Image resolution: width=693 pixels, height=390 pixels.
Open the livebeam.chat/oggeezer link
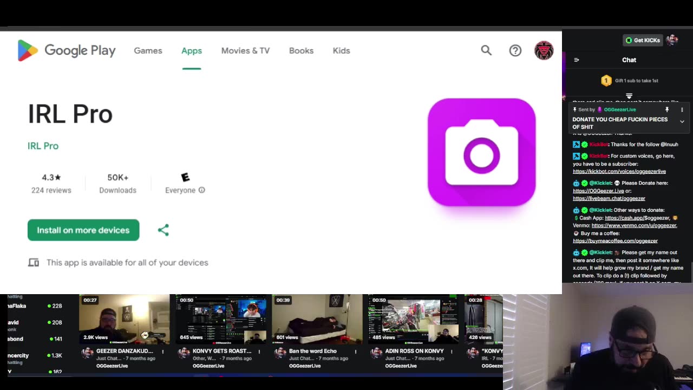coord(609,198)
